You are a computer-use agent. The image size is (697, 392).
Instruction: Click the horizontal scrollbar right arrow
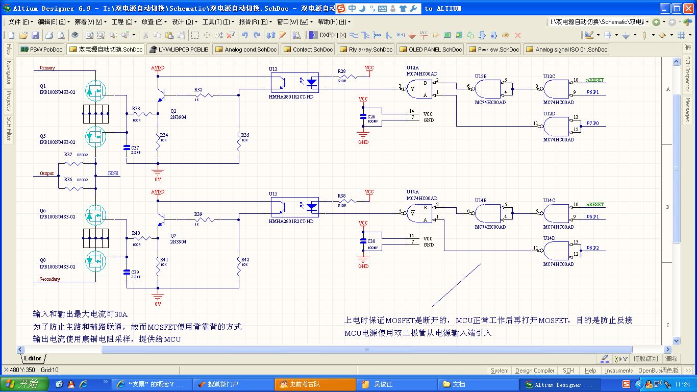click(x=666, y=350)
